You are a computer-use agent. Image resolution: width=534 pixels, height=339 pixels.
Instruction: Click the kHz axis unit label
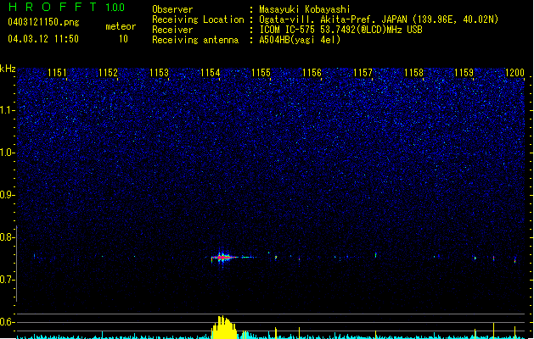[8, 69]
